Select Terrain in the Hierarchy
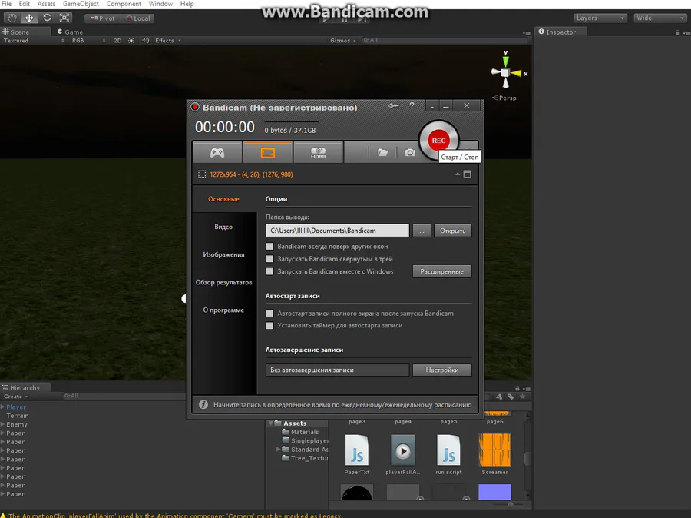The image size is (691, 518). point(17,416)
